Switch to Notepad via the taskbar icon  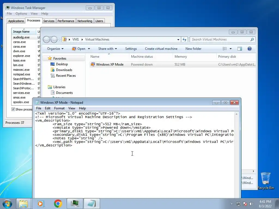tap(92, 204)
